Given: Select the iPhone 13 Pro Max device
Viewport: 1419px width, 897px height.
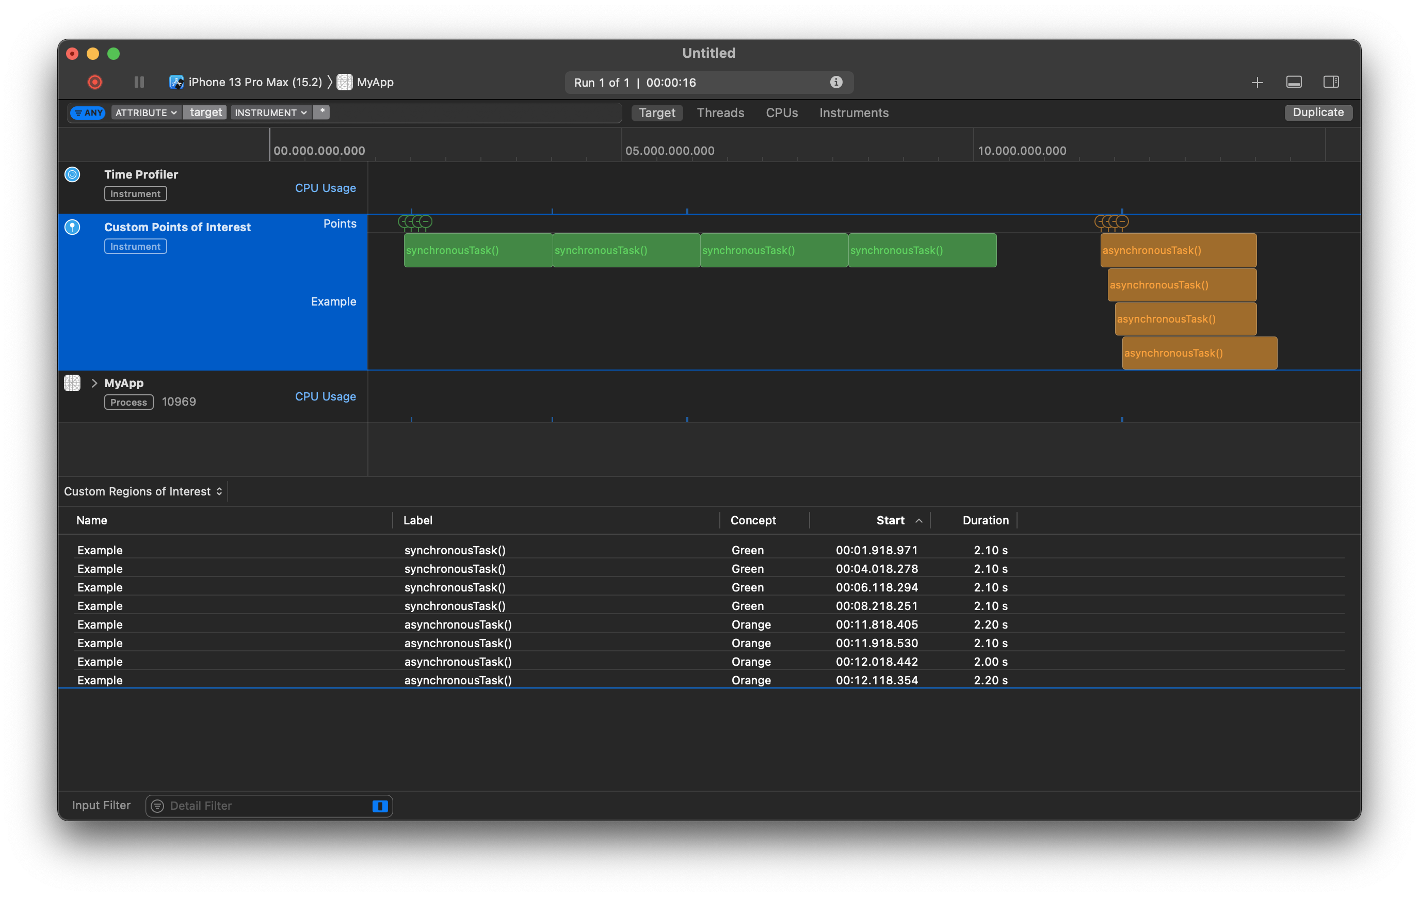Looking at the screenshot, I should coord(246,83).
